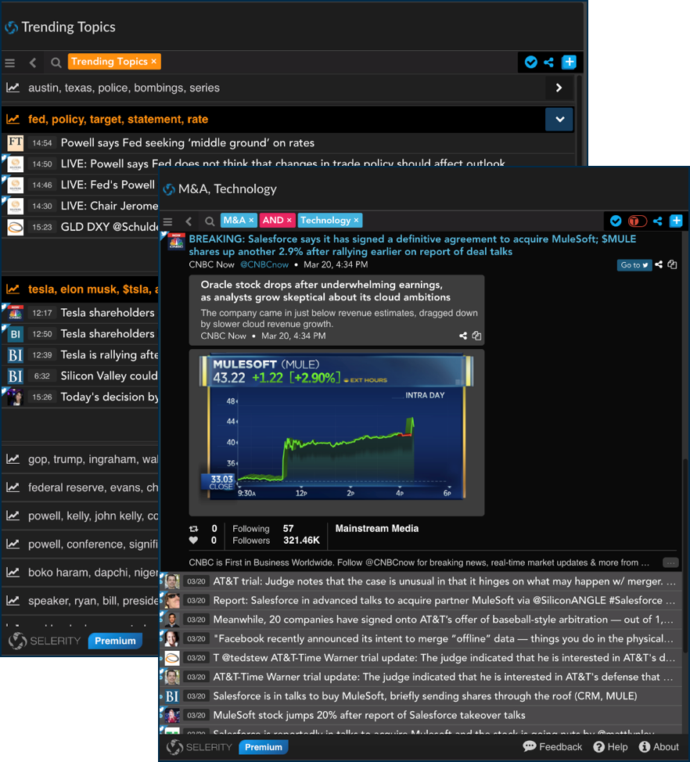Select the 'tesla, elon musk, $tsla' topic

93,289
